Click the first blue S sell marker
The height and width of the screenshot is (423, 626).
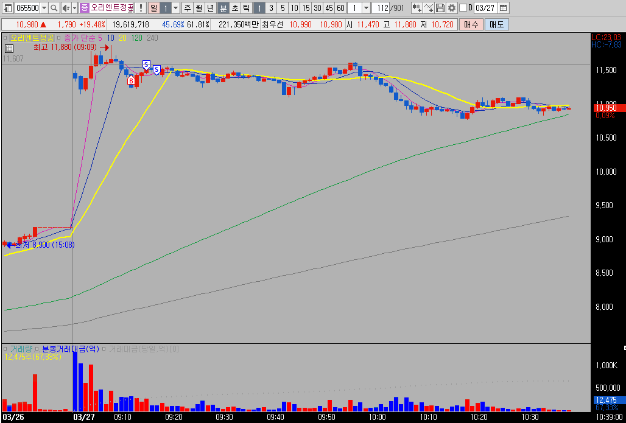point(146,65)
